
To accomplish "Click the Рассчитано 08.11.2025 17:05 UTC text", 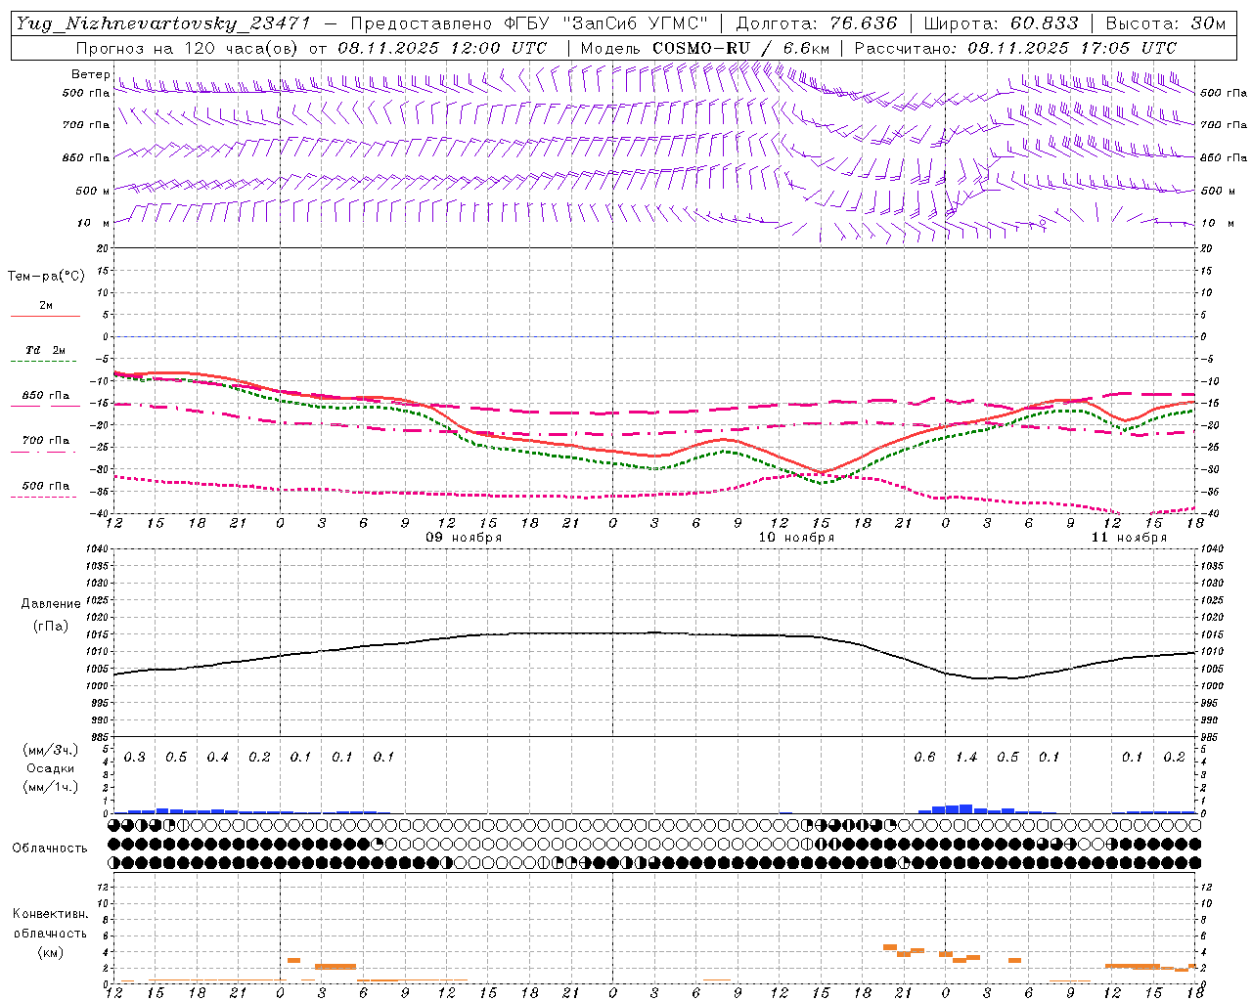I will pyautogui.click(x=1015, y=48).
